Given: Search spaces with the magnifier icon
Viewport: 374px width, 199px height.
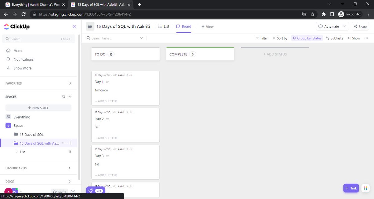Looking at the screenshot, I should pyautogui.click(x=64, y=97).
